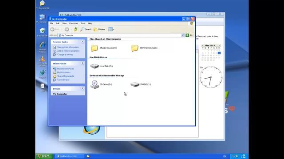284x159 pixels.
Task: Click the Windows flag logo in toolbar
Action: pyautogui.click(x=192, y=23)
